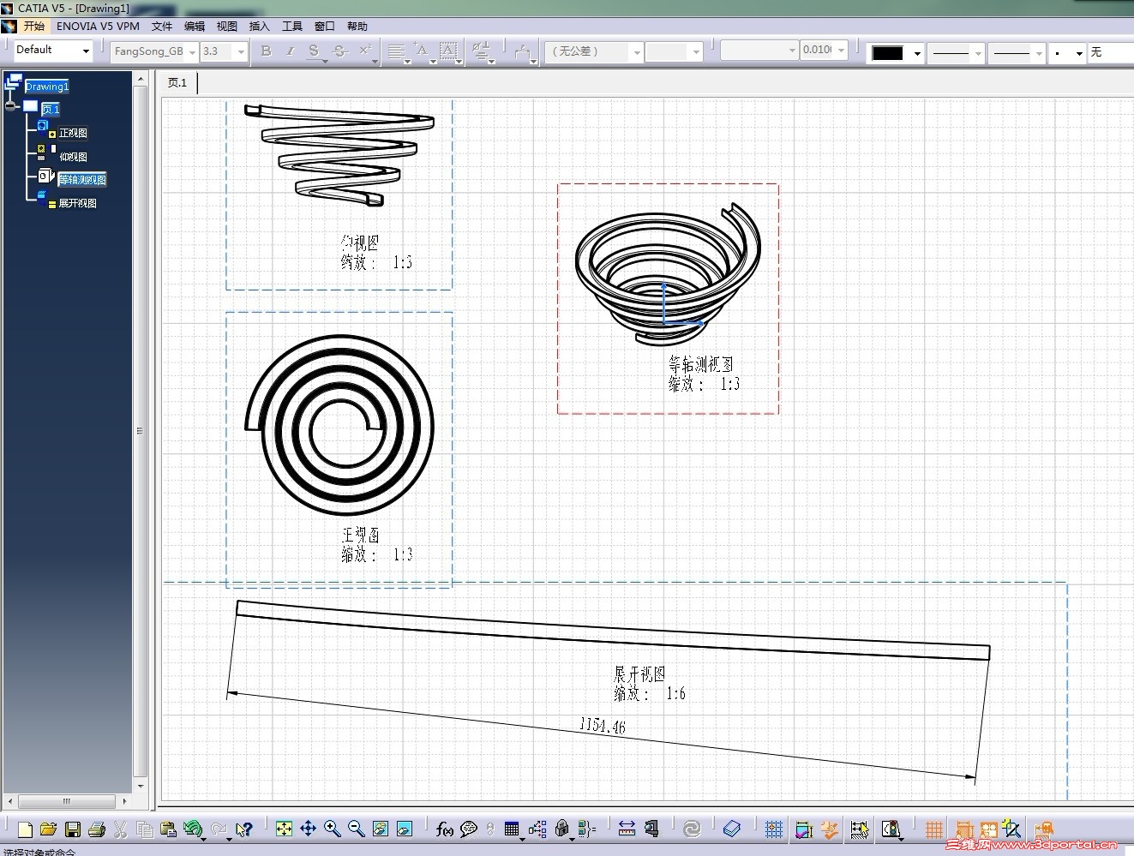The image size is (1134, 856).
Task: Click the Zoom In magnifier icon
Action: click(x=332, y=829)
